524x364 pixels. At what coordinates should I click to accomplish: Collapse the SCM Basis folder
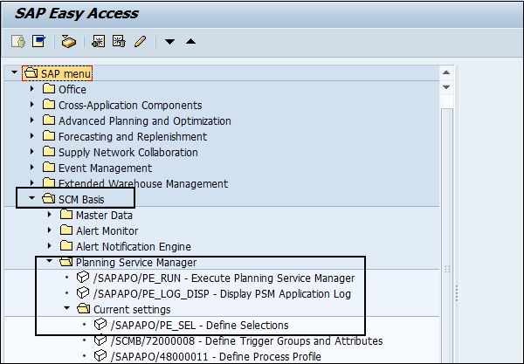click(31, 199)
